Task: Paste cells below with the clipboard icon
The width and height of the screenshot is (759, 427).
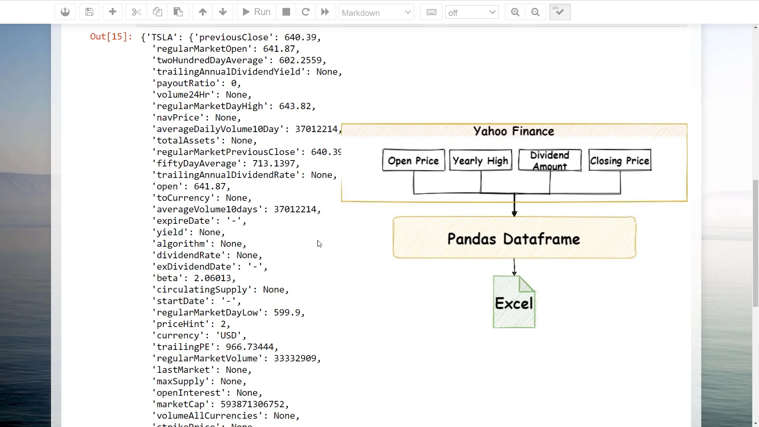Action: (x=178, y=12)
